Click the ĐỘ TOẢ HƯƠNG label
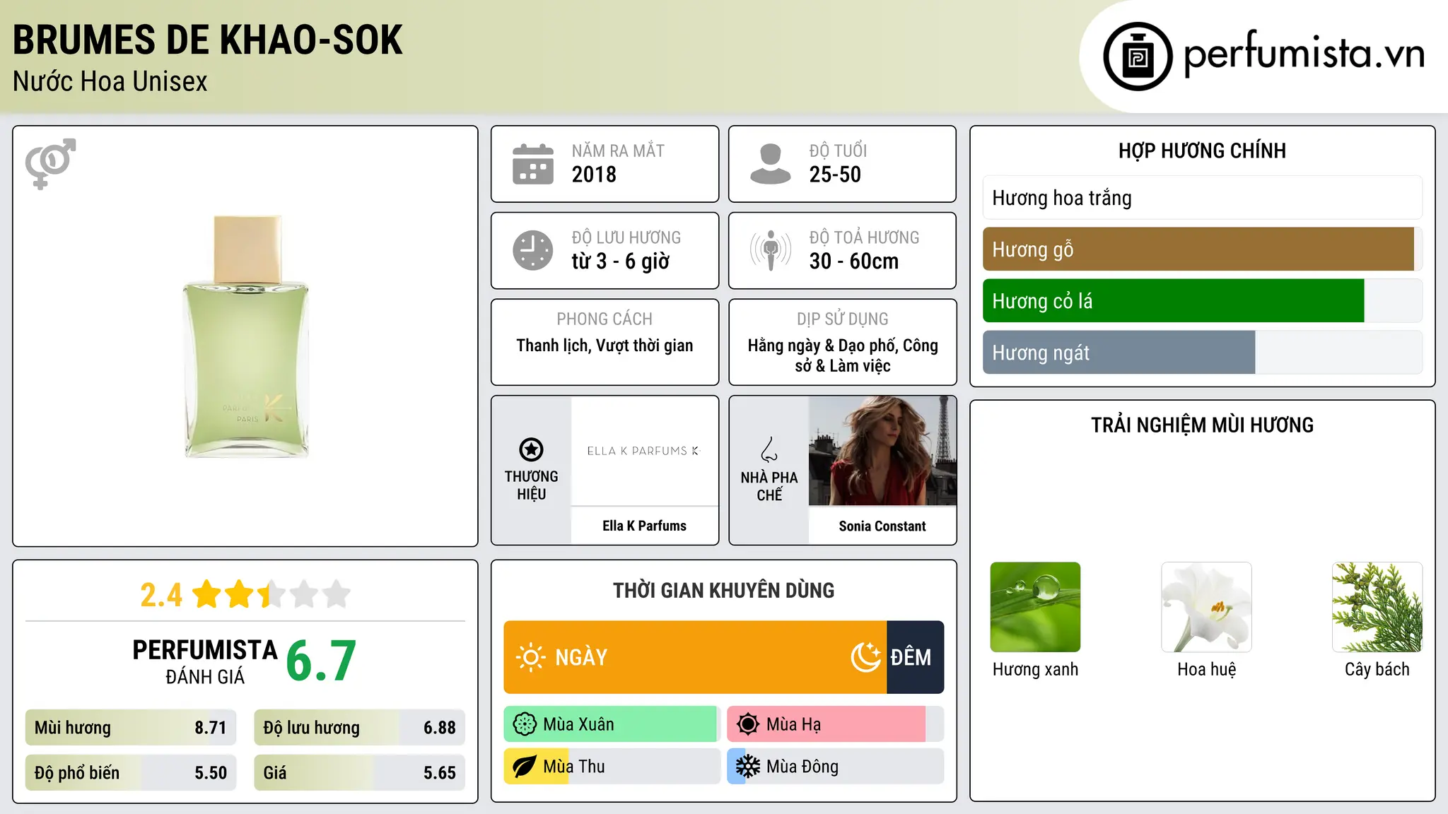 tap(864, 237)
